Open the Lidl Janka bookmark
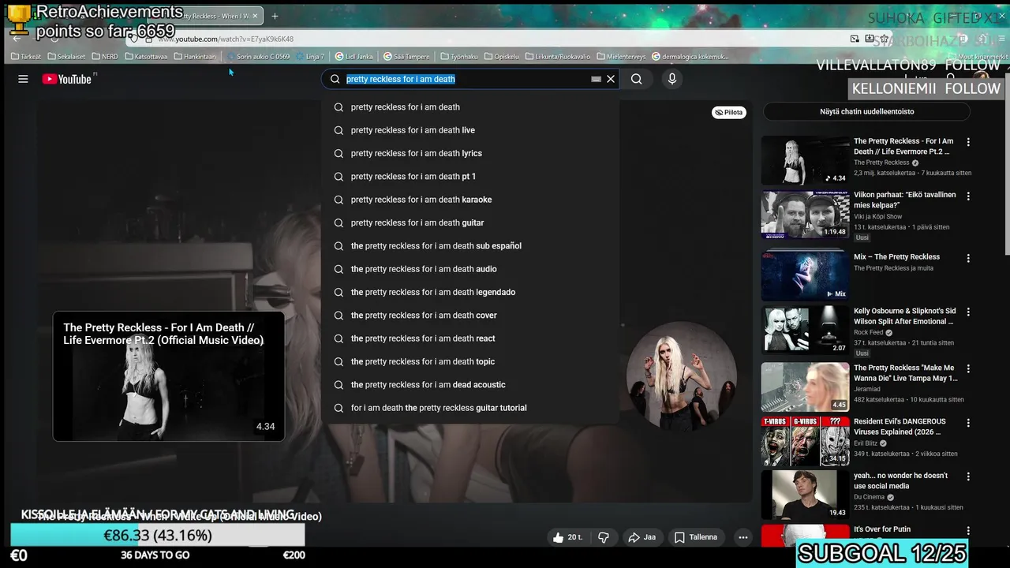The width and height of the screenshot is (1010, 568). click(353, 57)
